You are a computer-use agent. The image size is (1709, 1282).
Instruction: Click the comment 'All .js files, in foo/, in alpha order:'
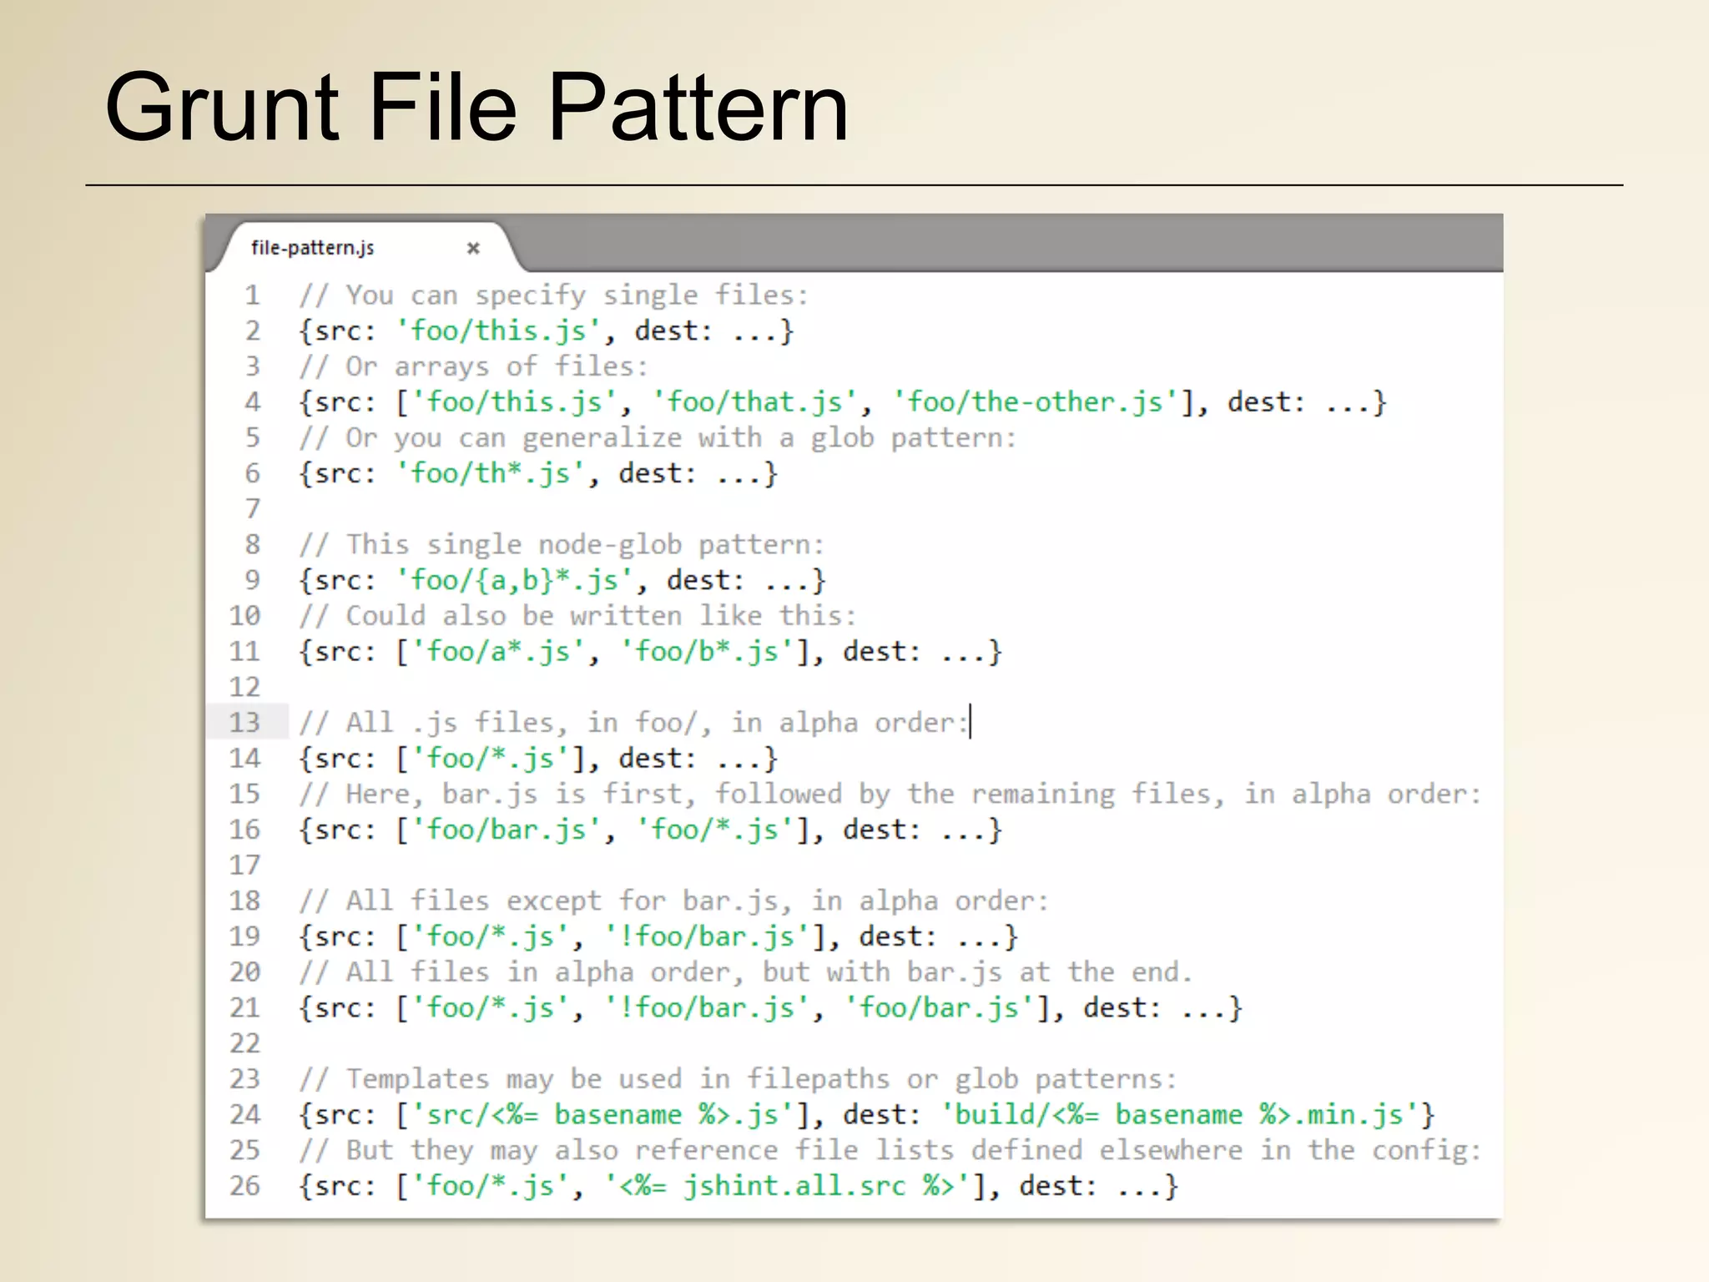(x=634, y=723)
